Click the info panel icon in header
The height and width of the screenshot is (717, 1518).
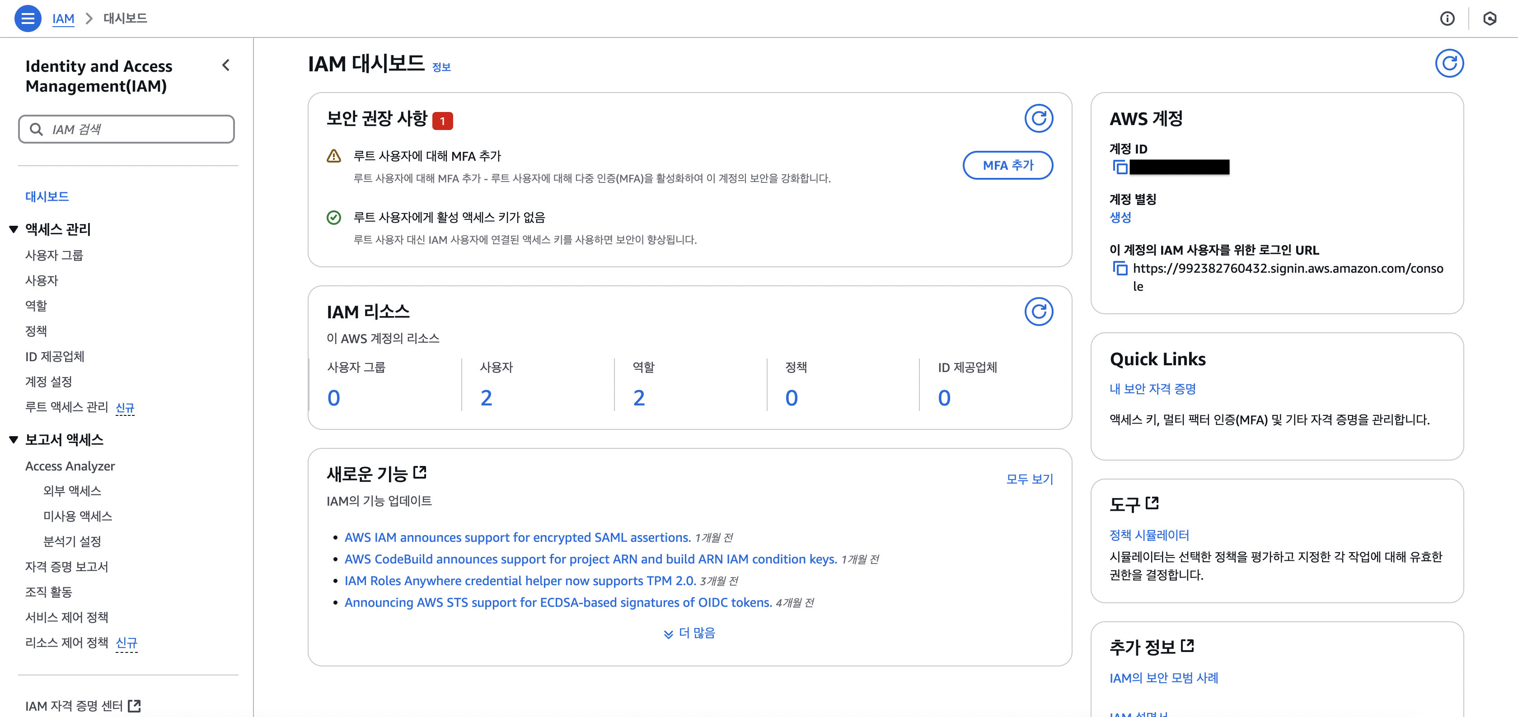pos(1447,19)
